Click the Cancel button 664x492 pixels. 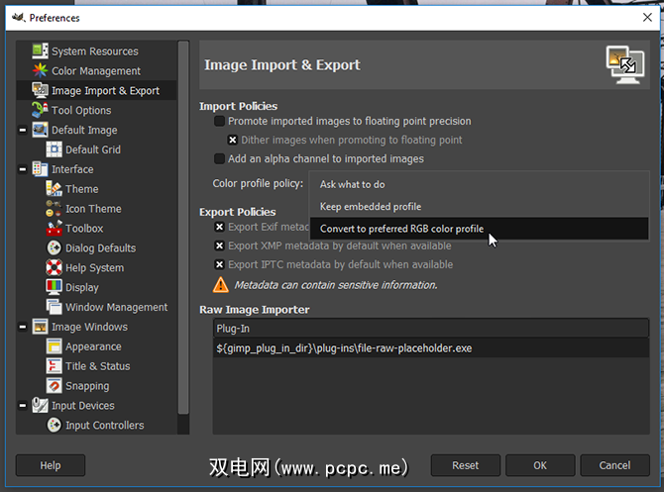(x=614, y=465)
